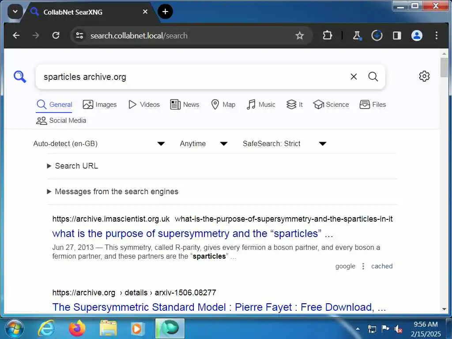The width and height of the screenshot is (452, 339).
Task: Switch to General category tab
Action: pyautogui.click(x=54, y=105)
